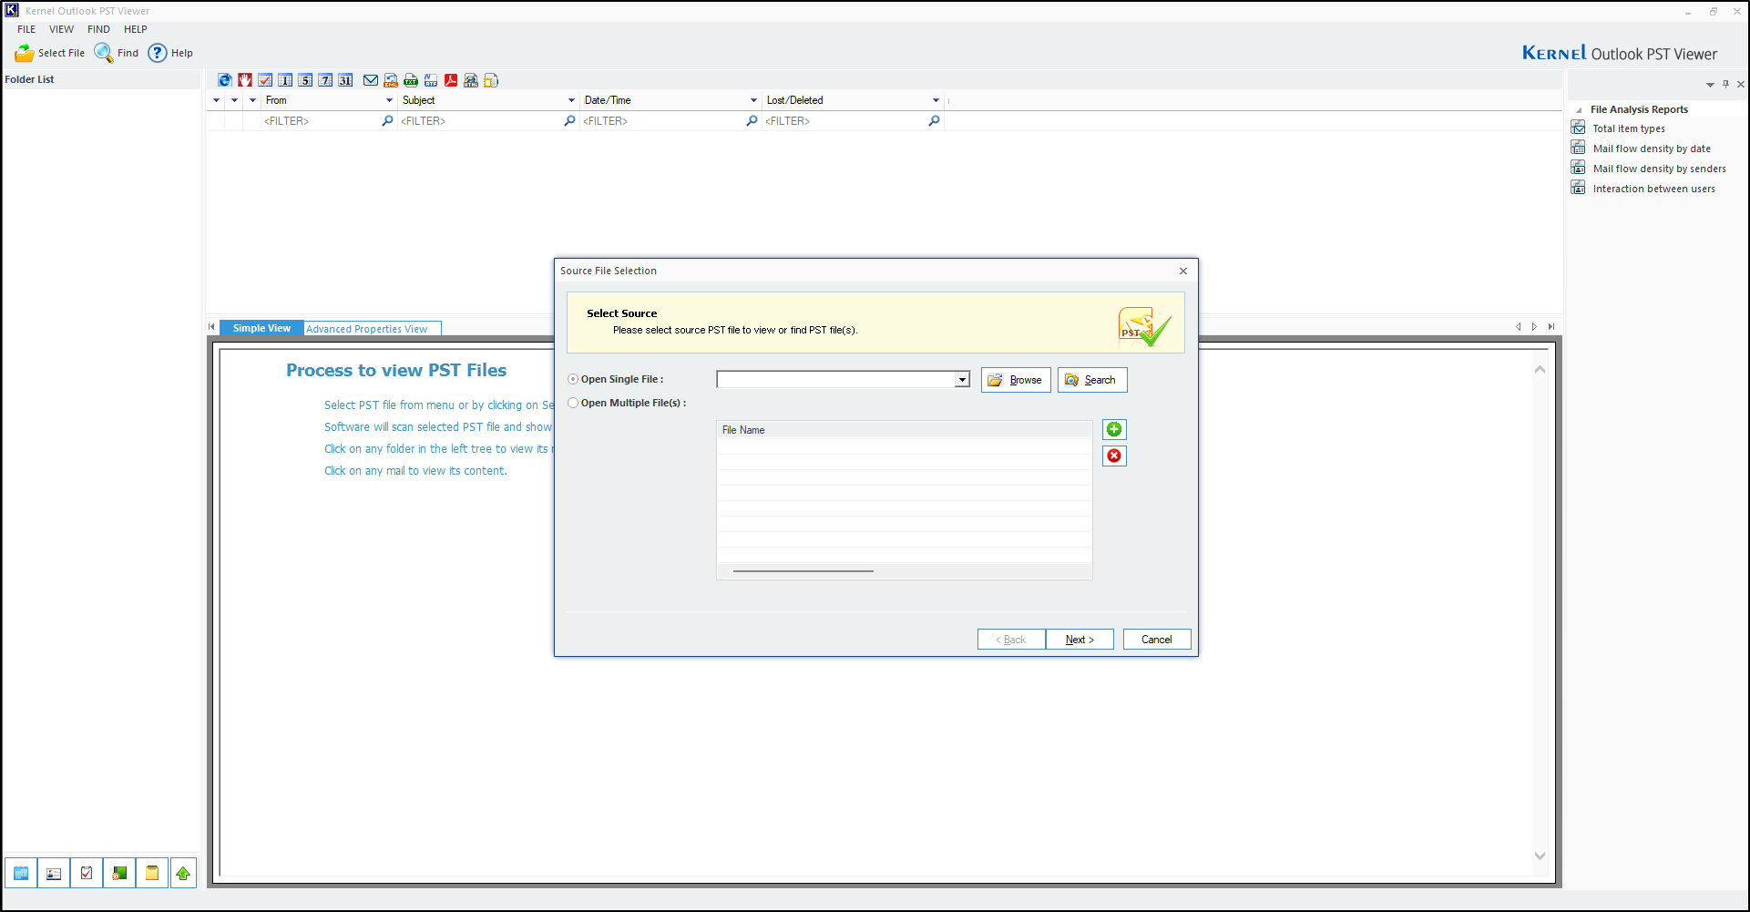This screenshot has width=1750, height=912.
Task: Open the Date/Time column dropdown arrow
Action: (x=753, y=100)
